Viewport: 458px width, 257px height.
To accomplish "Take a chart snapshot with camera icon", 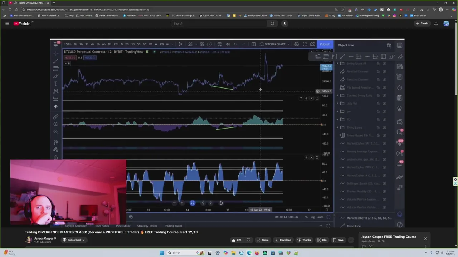I will pyautogui.click(x=313, y=44).
